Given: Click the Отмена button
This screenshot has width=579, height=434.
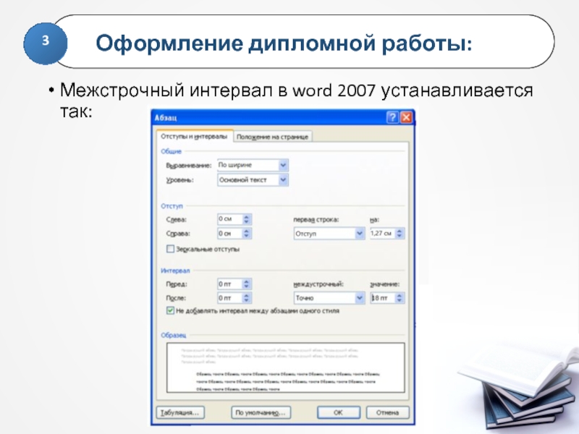Looking at the screenshot, I should (x=387, y=412).
